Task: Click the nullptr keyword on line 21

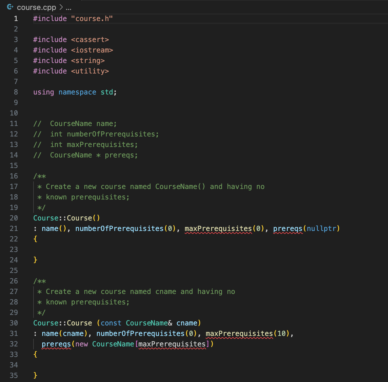Action: tap(321, 229)
